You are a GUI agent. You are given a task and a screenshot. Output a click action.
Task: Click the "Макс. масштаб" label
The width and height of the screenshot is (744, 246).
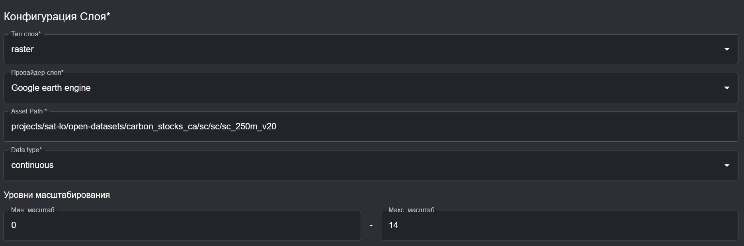[411, 210]
